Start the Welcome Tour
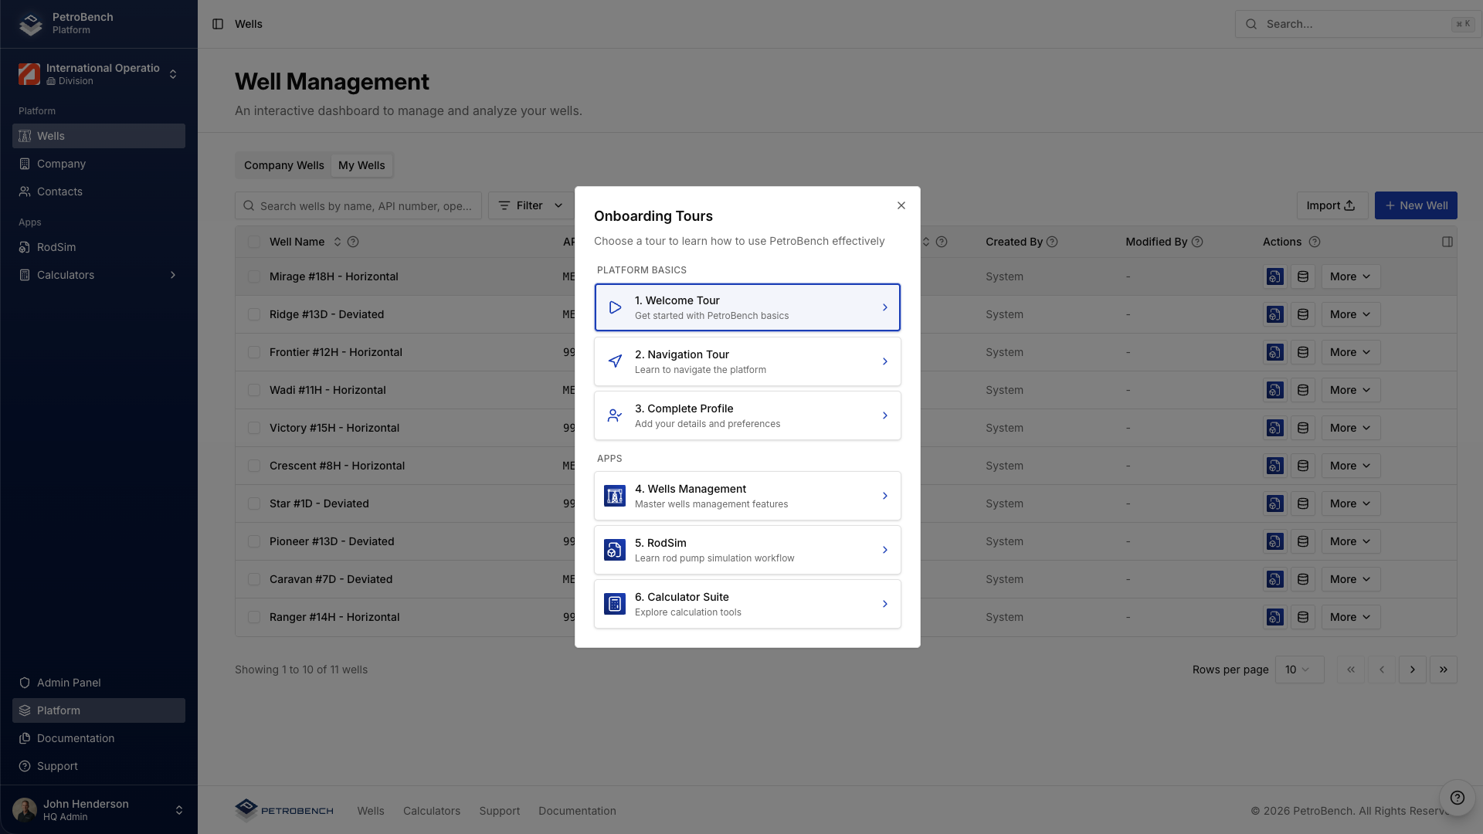The image size is (1483, 834). click(x=747, y=307)
